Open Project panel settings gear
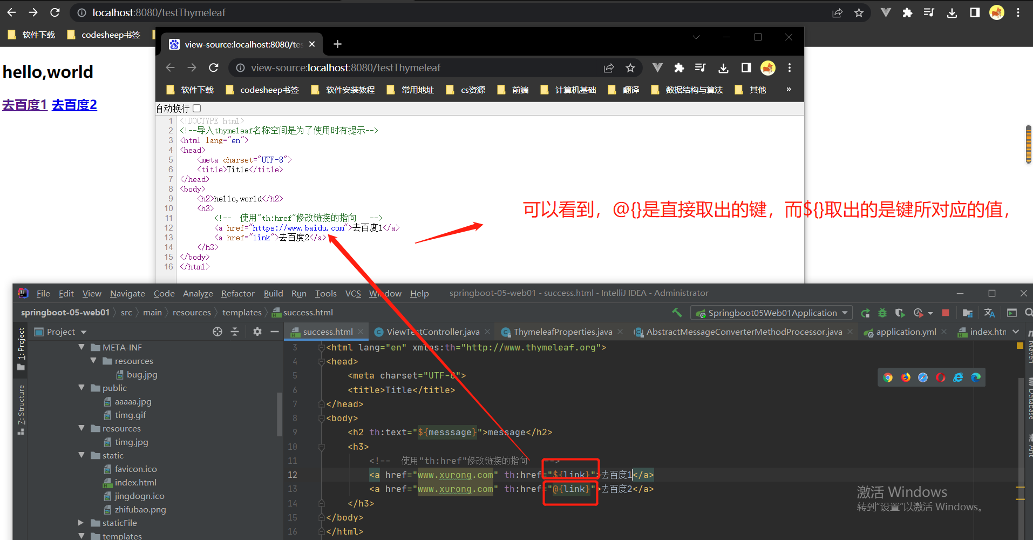Screen dimensions: 1033x540 coord(257,332)
